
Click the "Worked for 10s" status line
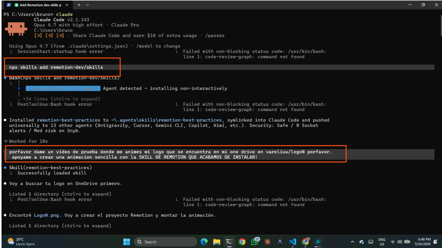(x=28, y=141)
